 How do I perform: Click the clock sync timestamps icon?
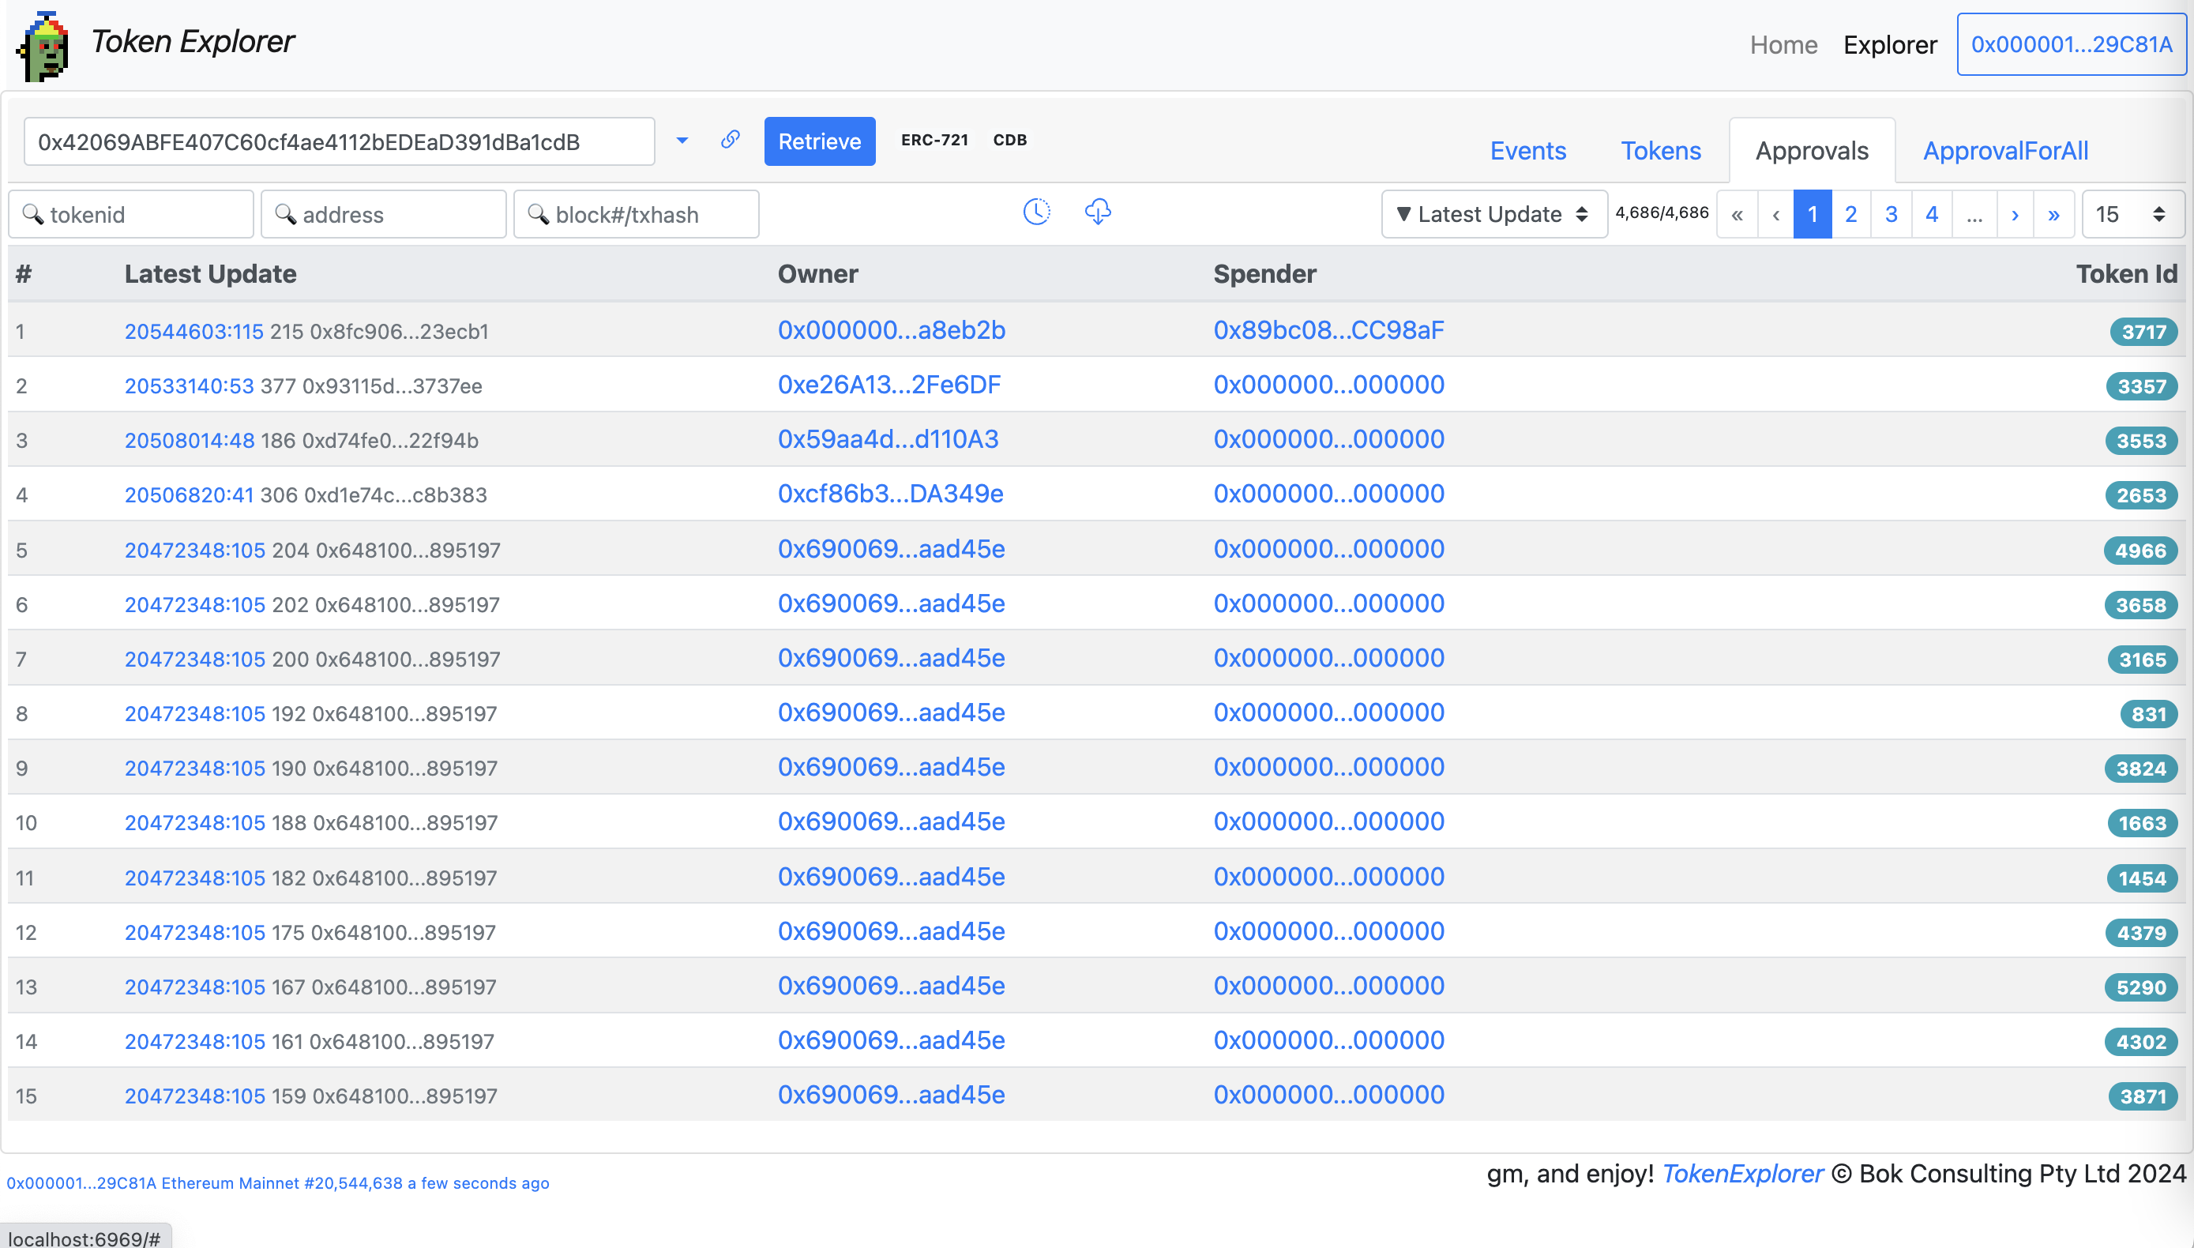tap(1037, 212)
